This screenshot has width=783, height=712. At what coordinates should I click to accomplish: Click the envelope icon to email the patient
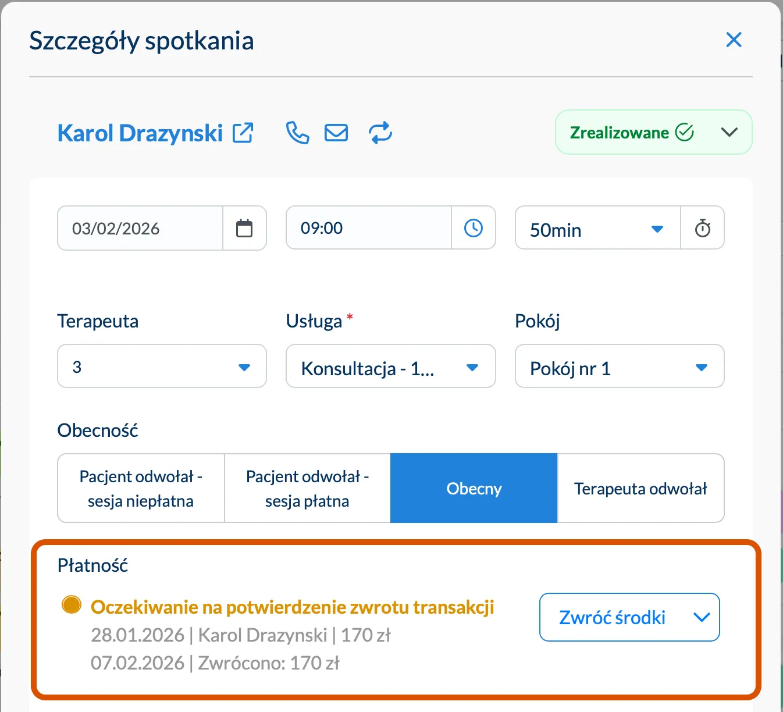coord(336,133)
